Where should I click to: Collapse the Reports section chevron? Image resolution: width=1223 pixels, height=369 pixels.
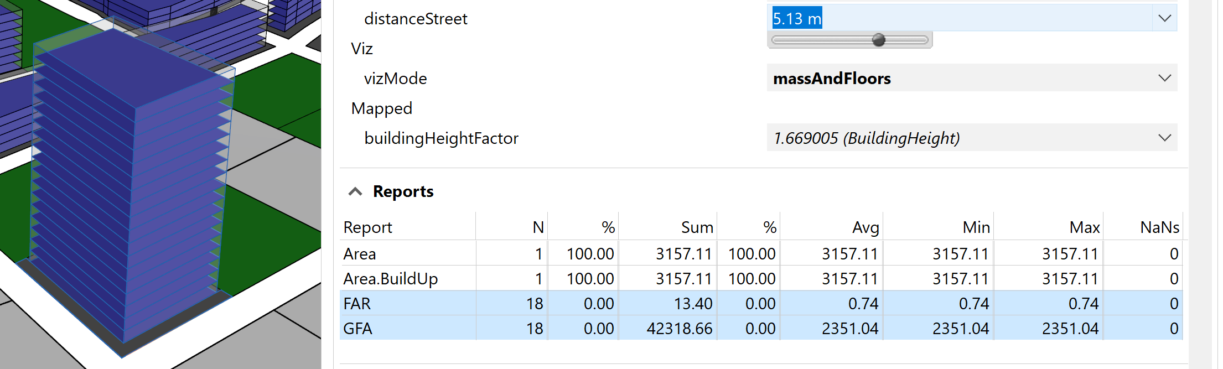355,192
